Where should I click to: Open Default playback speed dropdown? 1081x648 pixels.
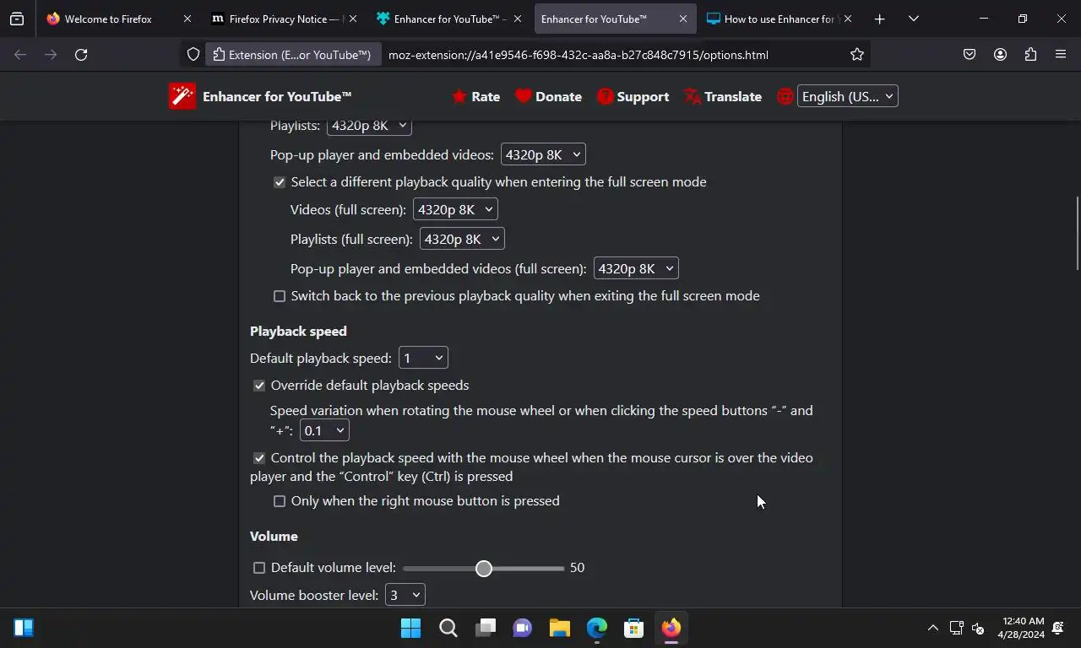(x=423, y=358)
